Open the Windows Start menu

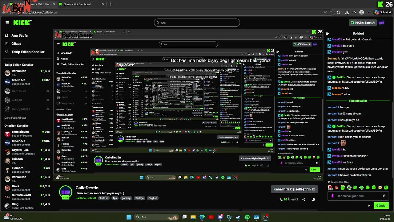click(129, 217)
